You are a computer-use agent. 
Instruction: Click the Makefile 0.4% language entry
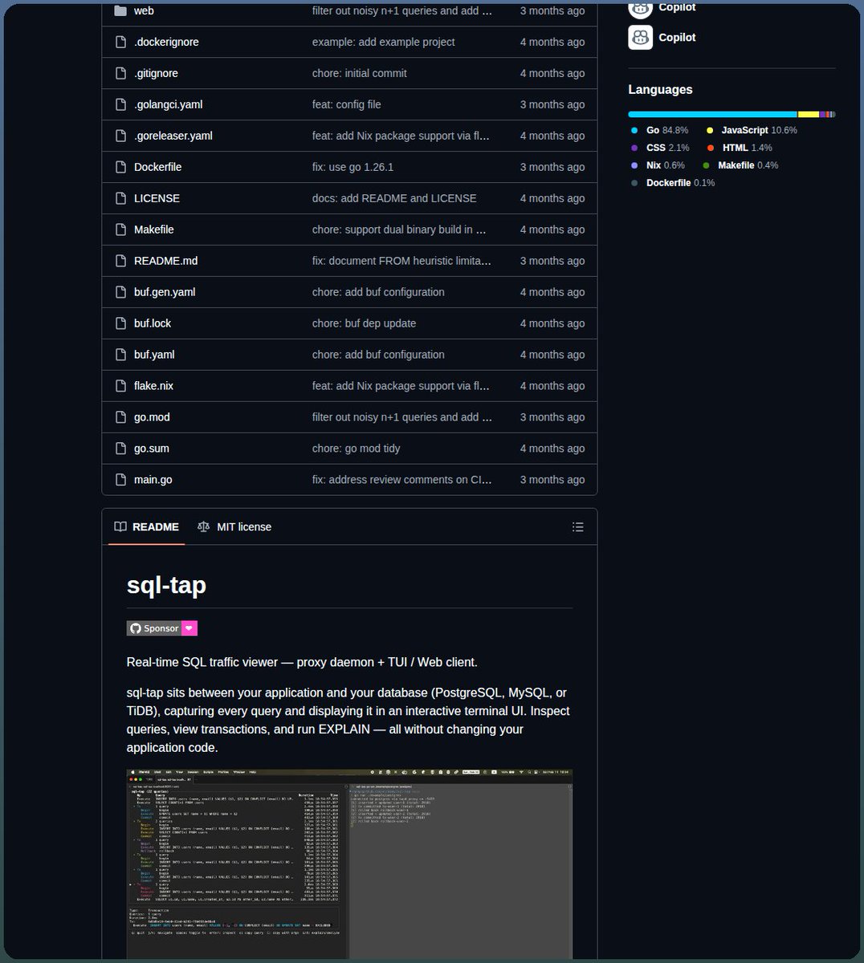740,165
